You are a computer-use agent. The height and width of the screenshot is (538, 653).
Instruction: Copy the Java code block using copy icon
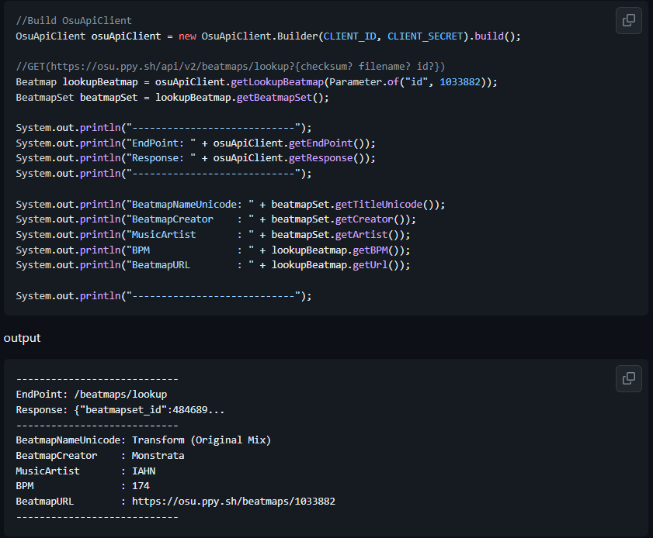tap(628, 20)
